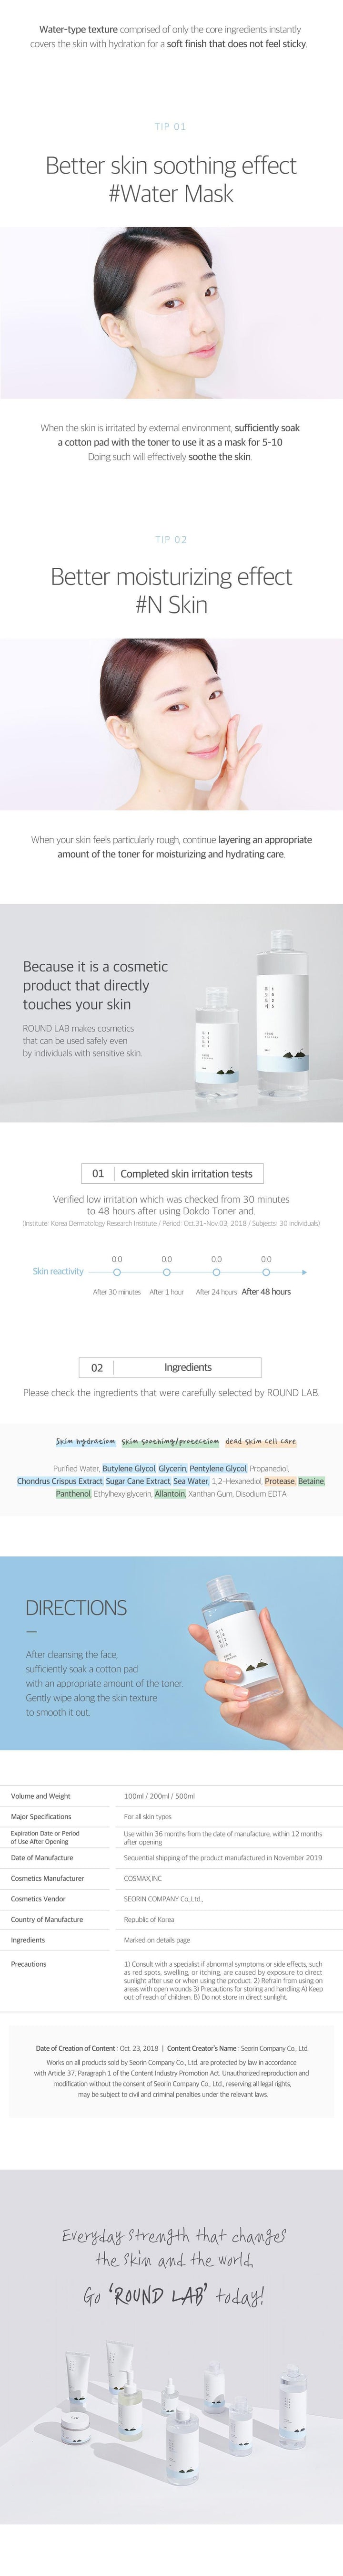The image size is (343, 2576).
Task: Click the "dead skin cell care" legend tag
Action: point(260,1442)
